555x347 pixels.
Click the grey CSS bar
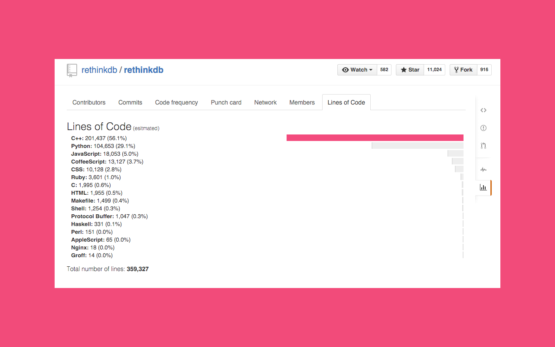459,169
